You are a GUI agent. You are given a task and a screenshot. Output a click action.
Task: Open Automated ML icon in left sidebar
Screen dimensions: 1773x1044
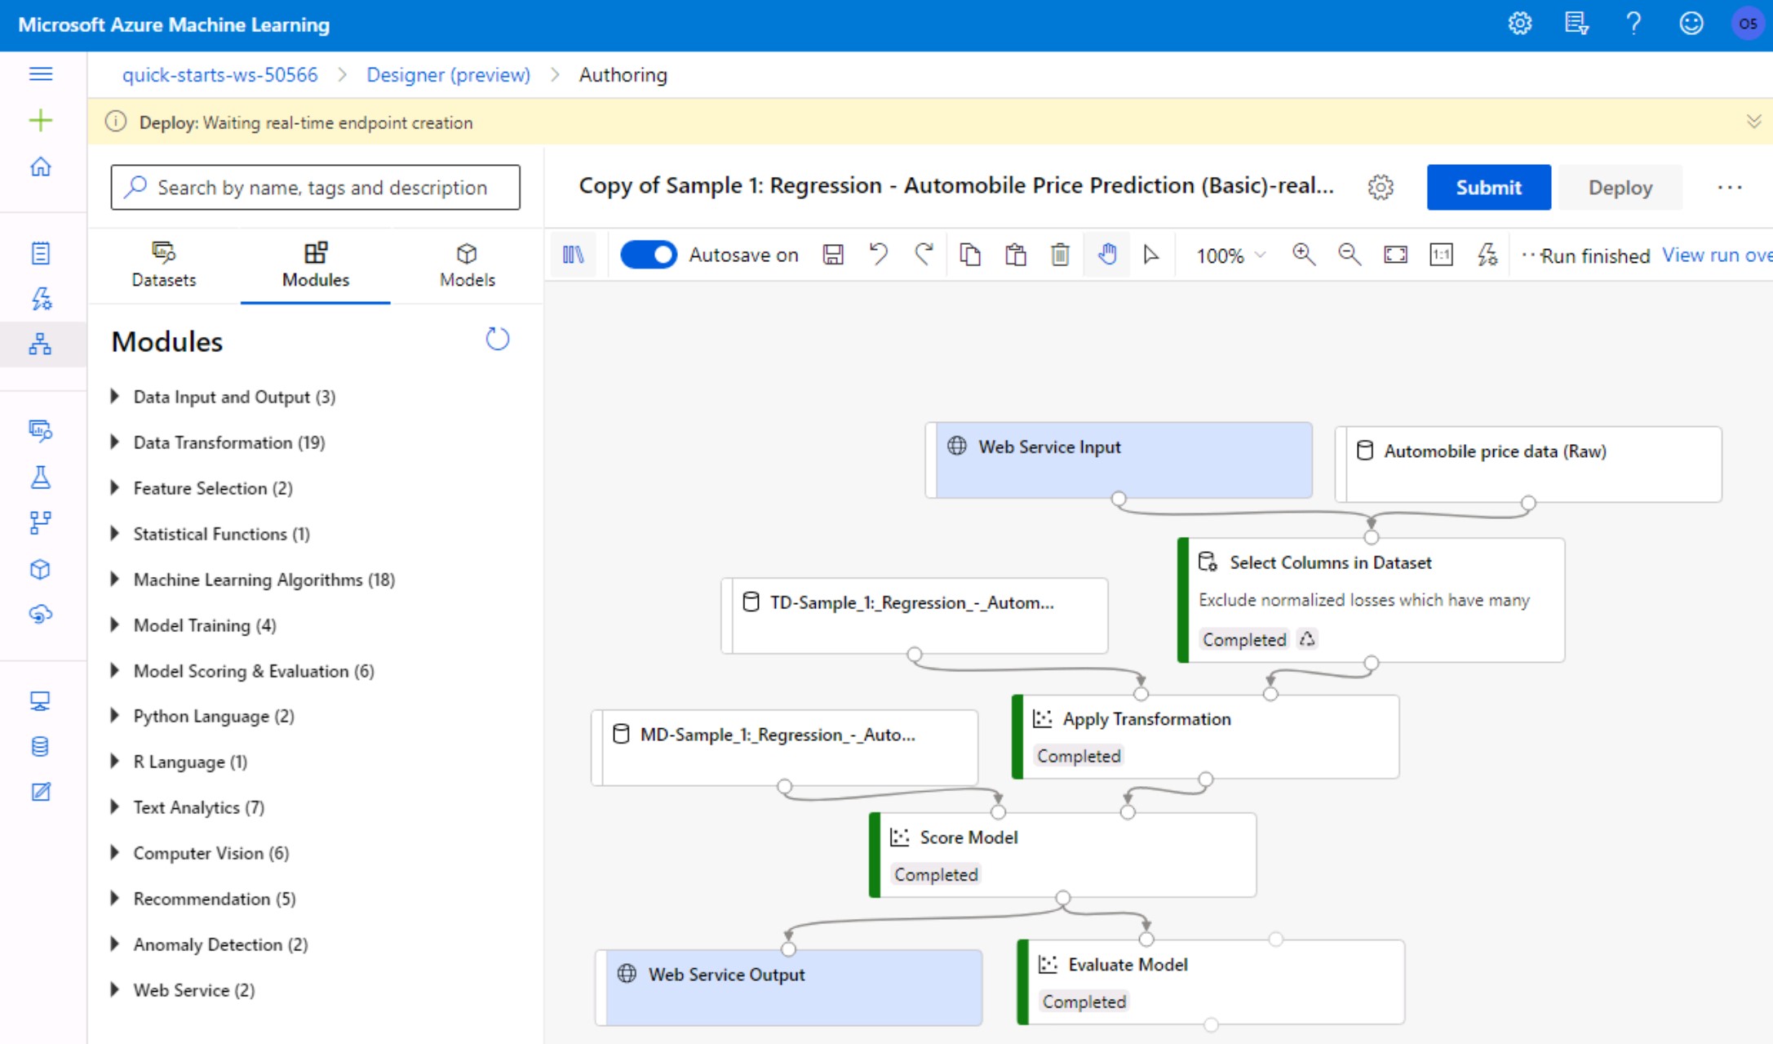click(41, 299)
